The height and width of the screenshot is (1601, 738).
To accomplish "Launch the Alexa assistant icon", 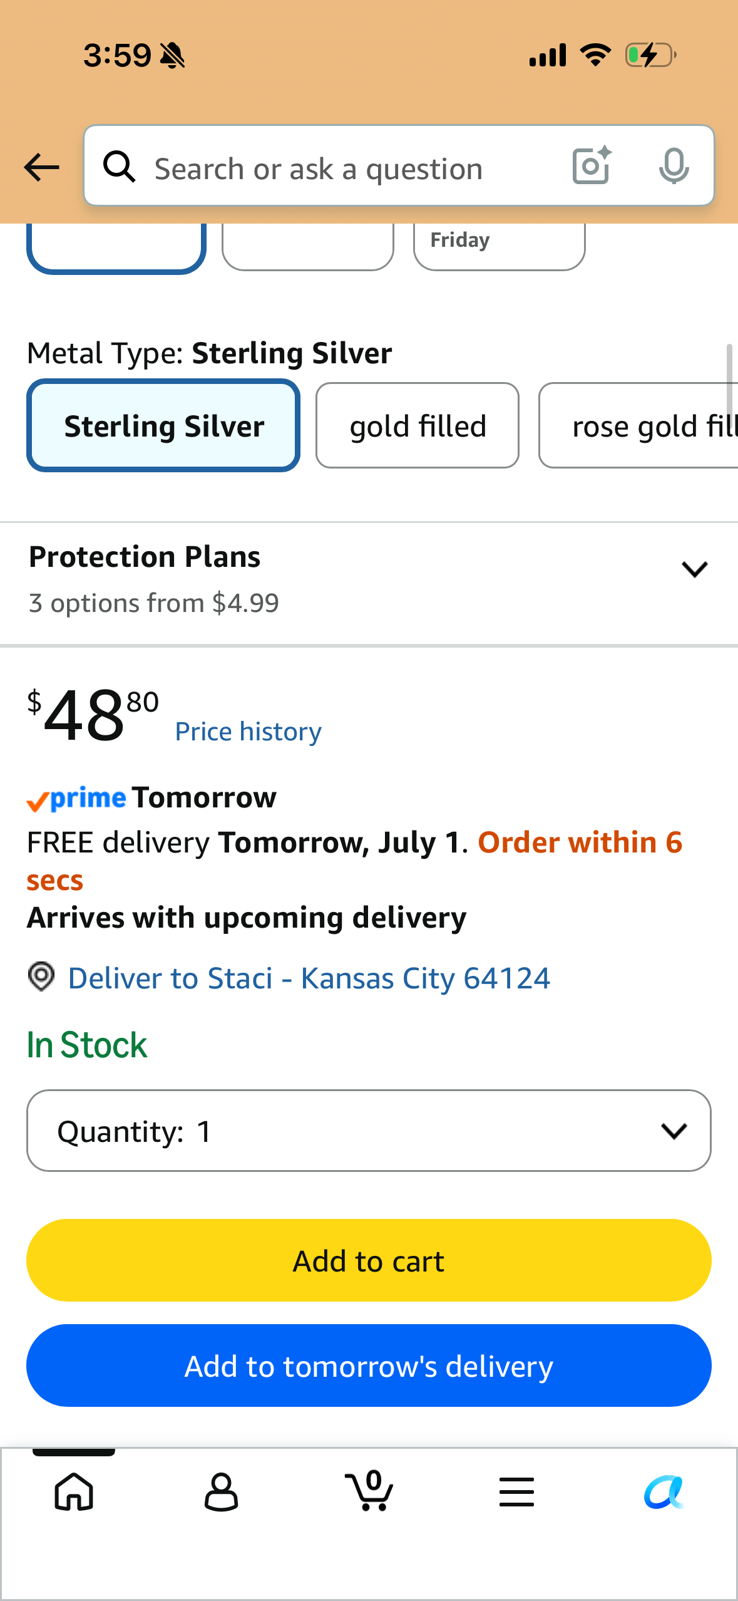I will click(x=664, y=1491).
